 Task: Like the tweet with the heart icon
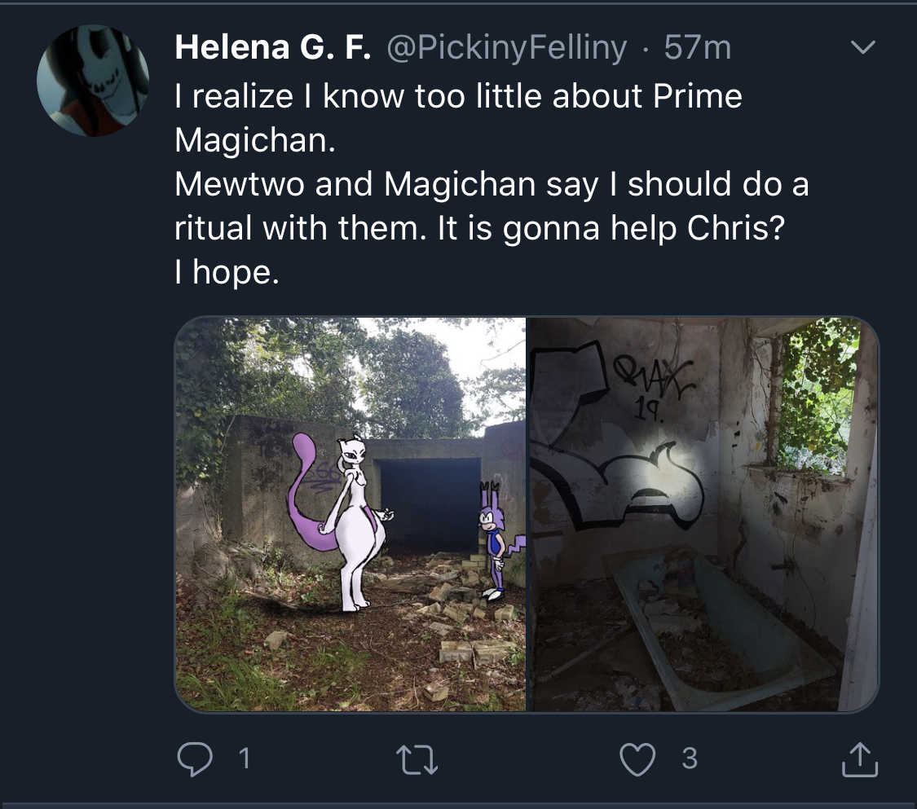tap(637, 759)
